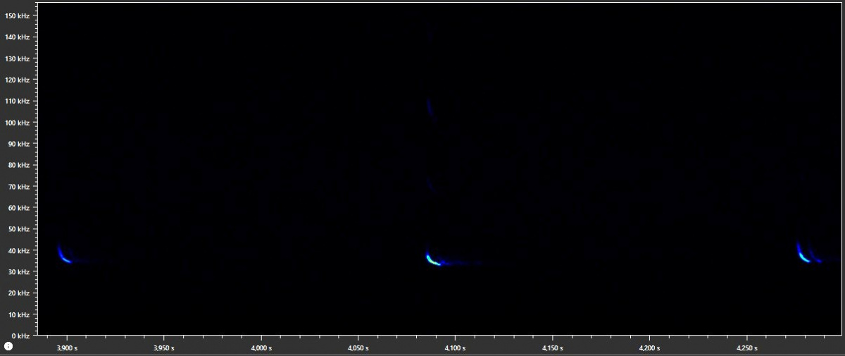Pick the 4,100 s time axis marker
The width and height of the screenshot is (845, 356).
coord(455,348)
